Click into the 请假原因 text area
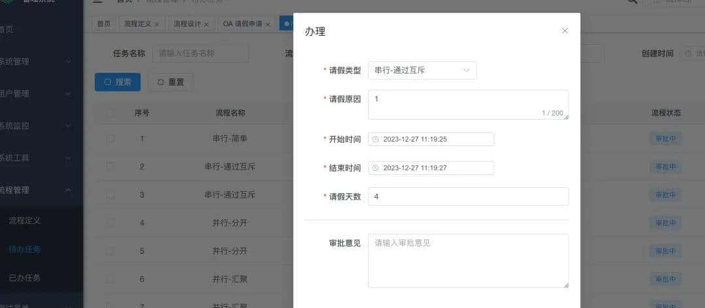Screen dimensions: 705x308 pos(469,105)
